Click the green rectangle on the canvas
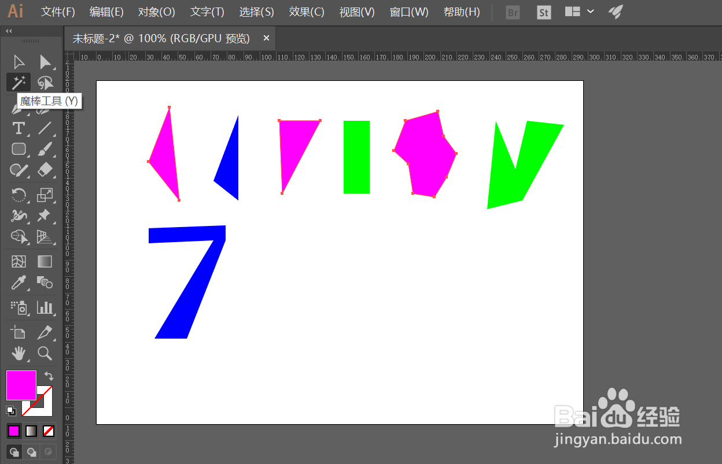The height and width of the screenshot is (464, 722). 356,157
